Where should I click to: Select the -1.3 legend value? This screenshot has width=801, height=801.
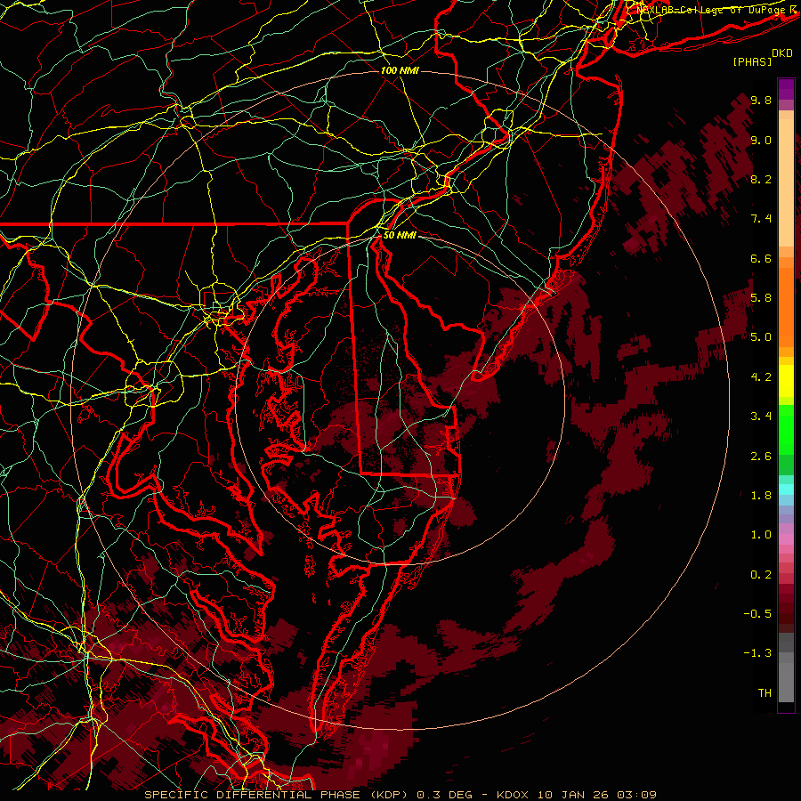[757, 653]
